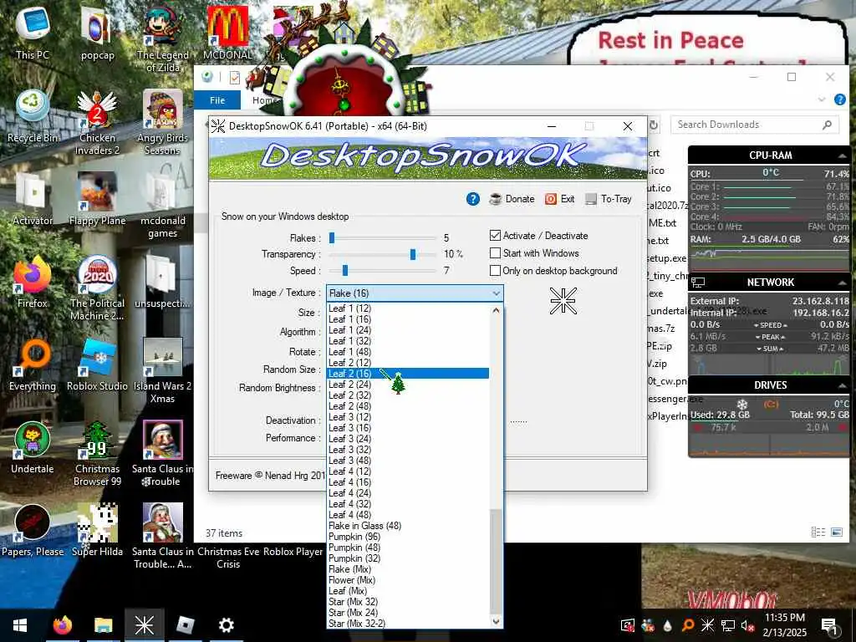Open the mcdonald games icon
The width and height of the screenshot is (856, 642).
click(x=162, y=206)
